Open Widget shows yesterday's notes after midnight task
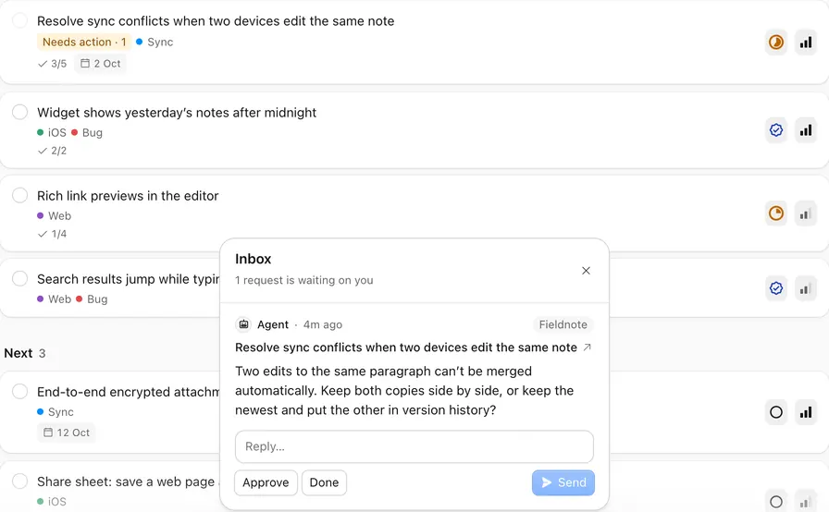The image size is (829, 512). [177, 113]
